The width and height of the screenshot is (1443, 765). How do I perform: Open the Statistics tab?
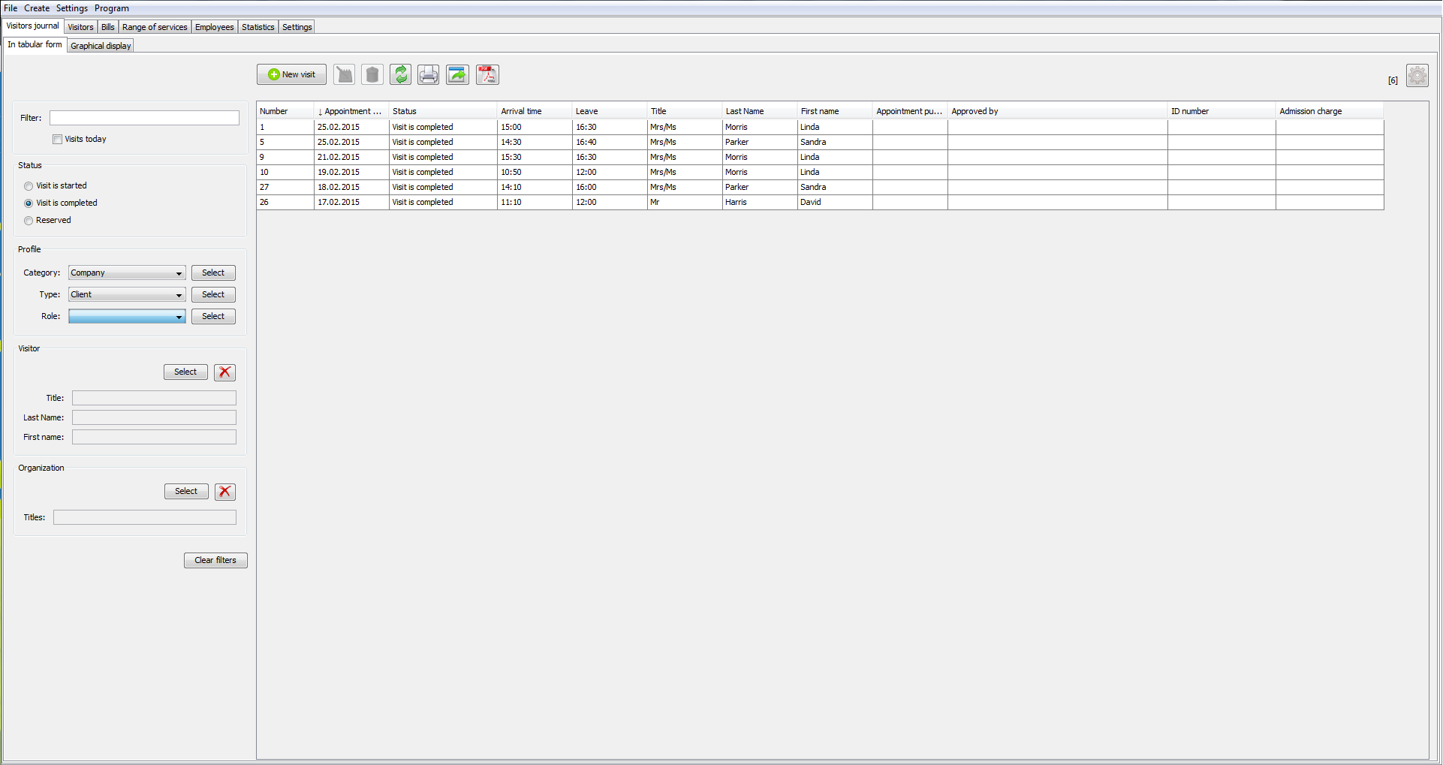click(x=258, y=27)
